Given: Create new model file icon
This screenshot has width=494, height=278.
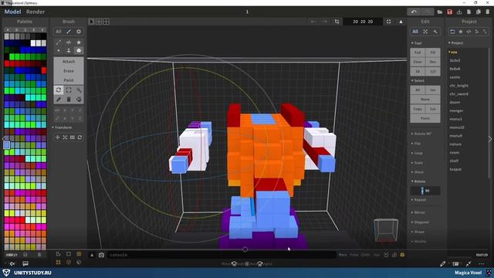Looking at the screenshot, I should (469, 12).
